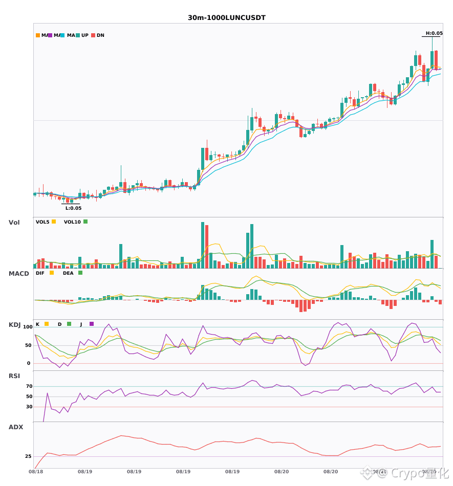
Task: Click the RSI axis value 50
Action: (x=29, y=396)
